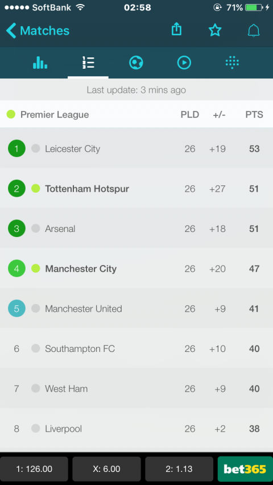Tap the green Premier League dot
The width and height of the screenshot is (273, 485).
coord(11,114)
